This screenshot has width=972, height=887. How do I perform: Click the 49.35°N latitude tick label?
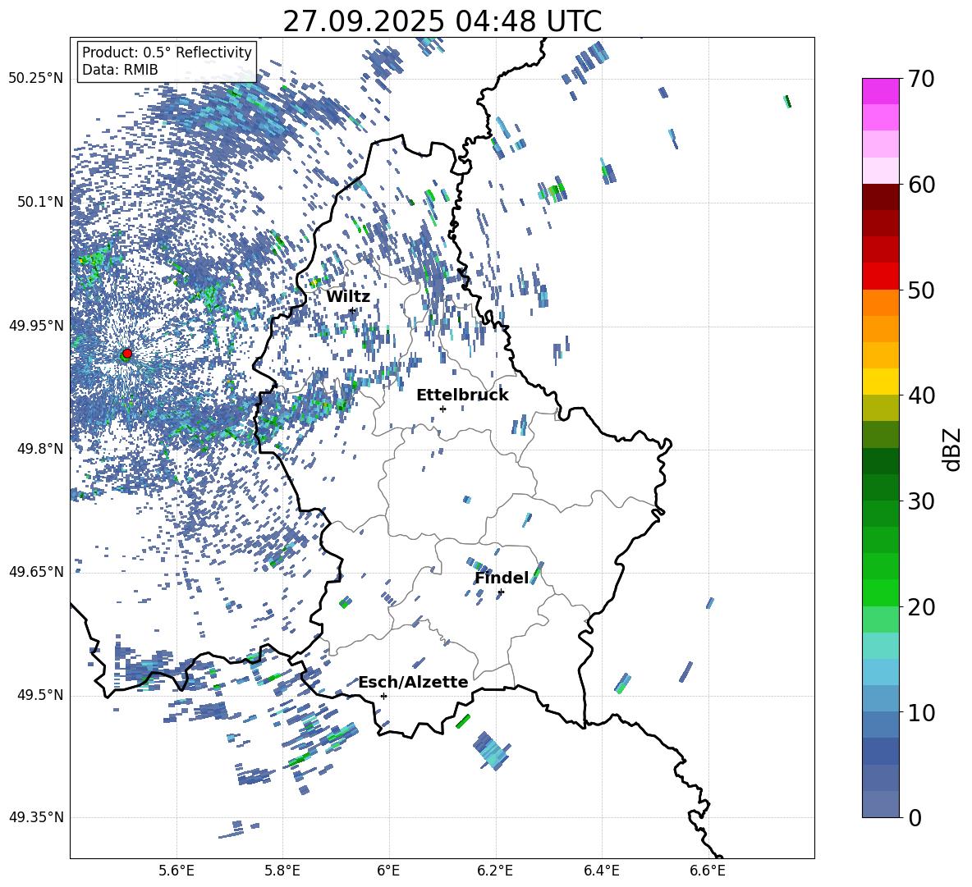click(35, 818)
